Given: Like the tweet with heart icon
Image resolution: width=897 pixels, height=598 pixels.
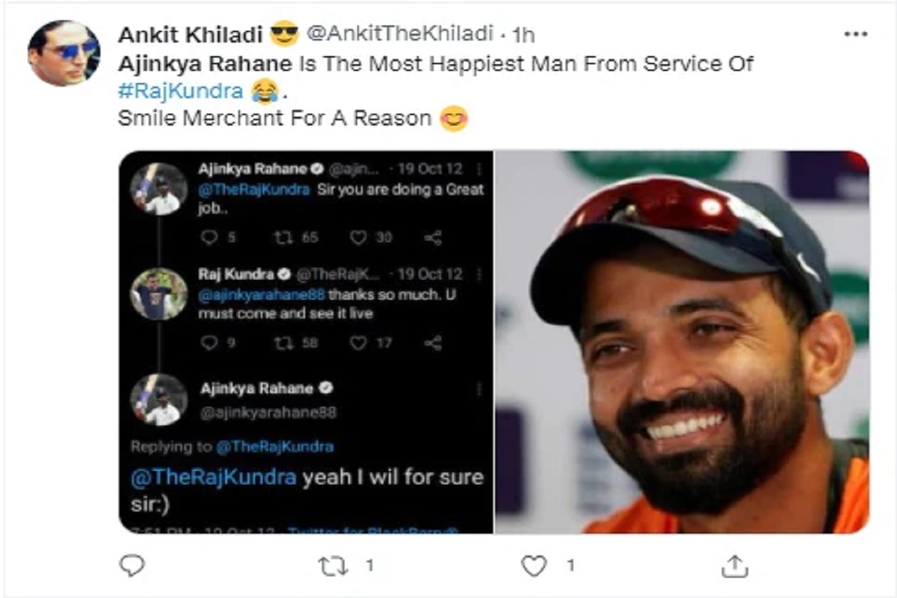Looking at the screenshot, I should click(x=534, y=566).
